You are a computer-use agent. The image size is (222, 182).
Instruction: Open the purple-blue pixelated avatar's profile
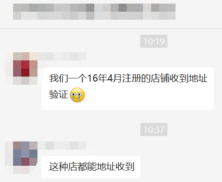tap(21, 158)
